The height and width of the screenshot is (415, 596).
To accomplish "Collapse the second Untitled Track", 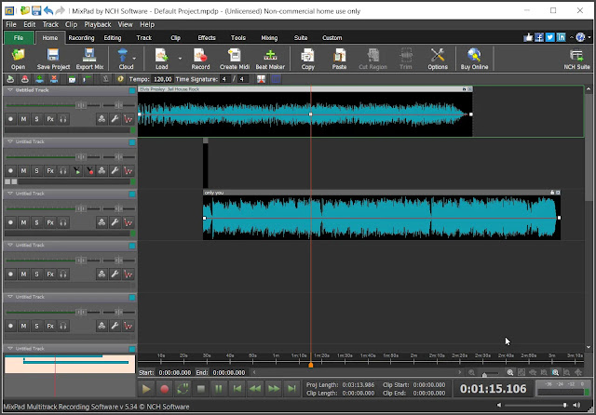I will coord(10,141).
